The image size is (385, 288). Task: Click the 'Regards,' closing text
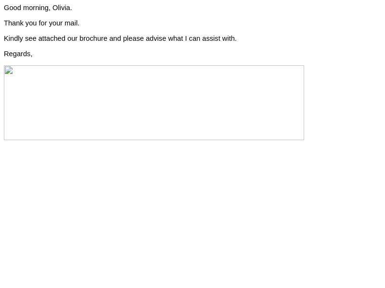pos(18,54)
